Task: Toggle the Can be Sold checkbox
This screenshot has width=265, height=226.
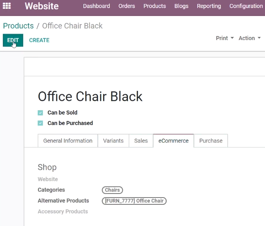Action: click(40, 113)
